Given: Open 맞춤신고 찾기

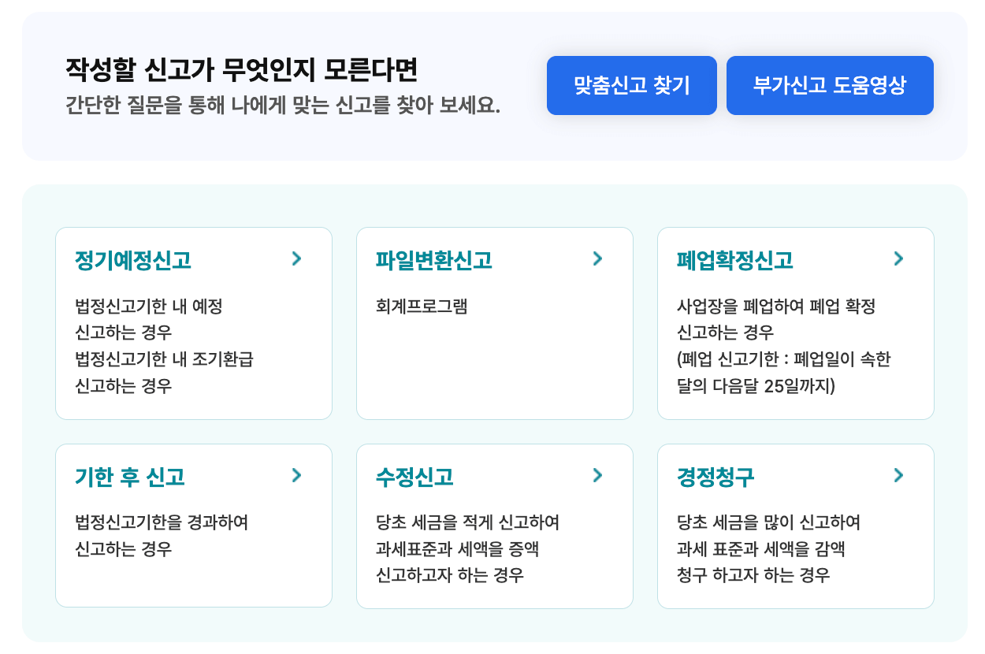Looking at the screenshot, I should tap(631, 85).
